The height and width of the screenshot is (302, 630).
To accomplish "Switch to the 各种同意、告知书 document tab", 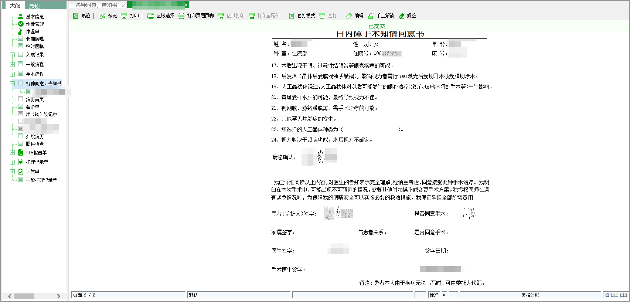I will (x=96, y=5).
